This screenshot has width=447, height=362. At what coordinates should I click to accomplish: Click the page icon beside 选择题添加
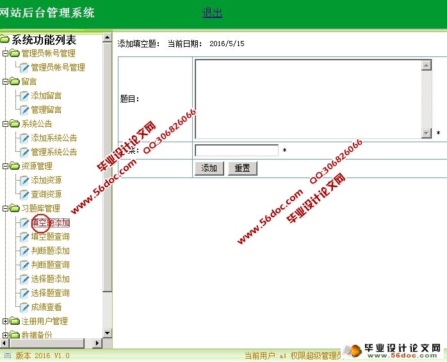(x=24, y=279)
